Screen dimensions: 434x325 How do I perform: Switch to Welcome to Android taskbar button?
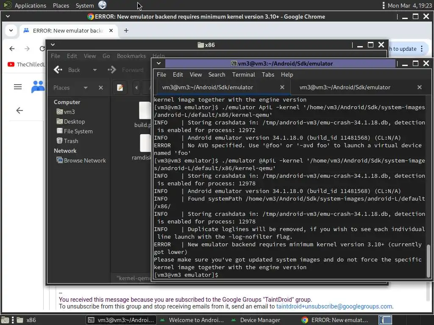[x=192, y=320]
